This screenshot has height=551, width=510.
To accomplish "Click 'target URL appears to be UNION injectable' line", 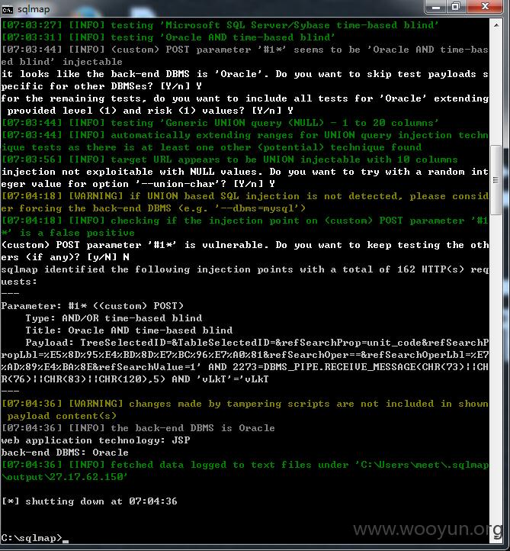I will tap(229, 159).
